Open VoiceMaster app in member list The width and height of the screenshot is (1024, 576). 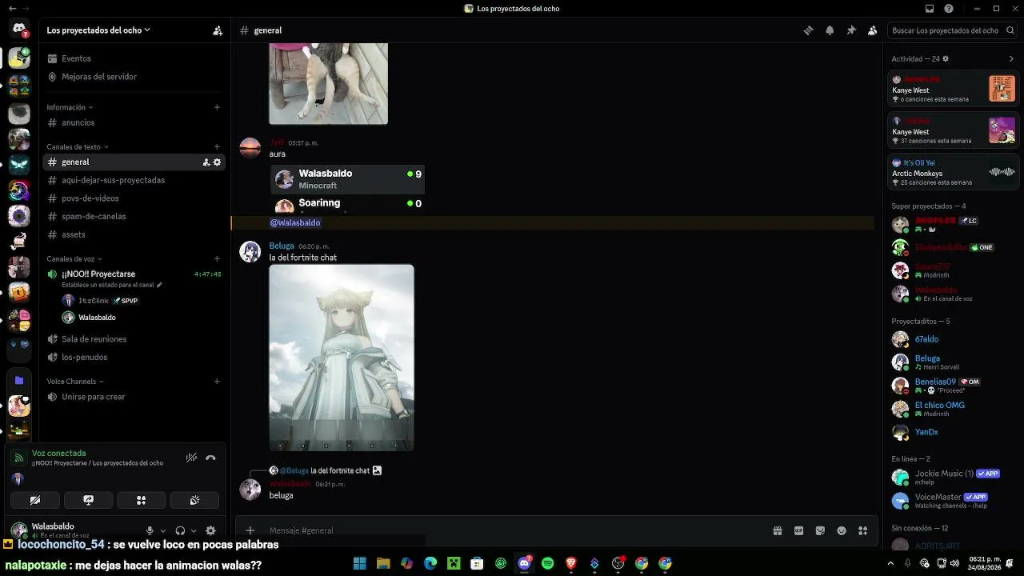[x=954, y=501]
